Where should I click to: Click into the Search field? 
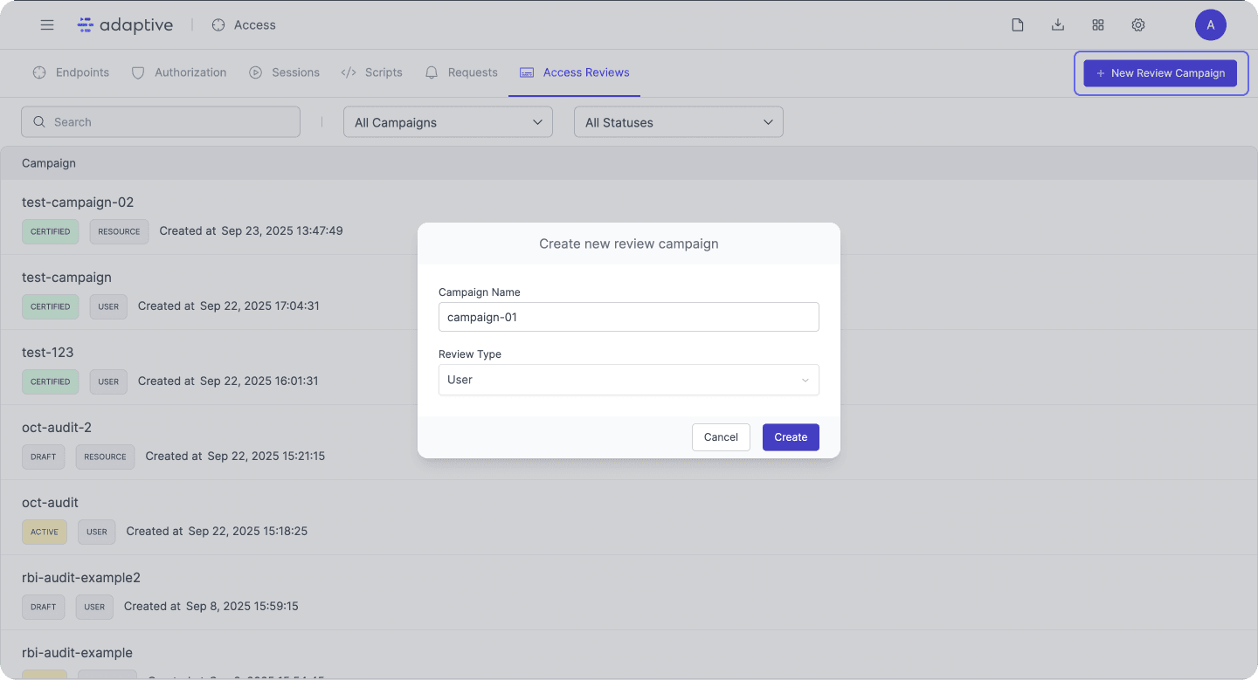tap(161, 122)
